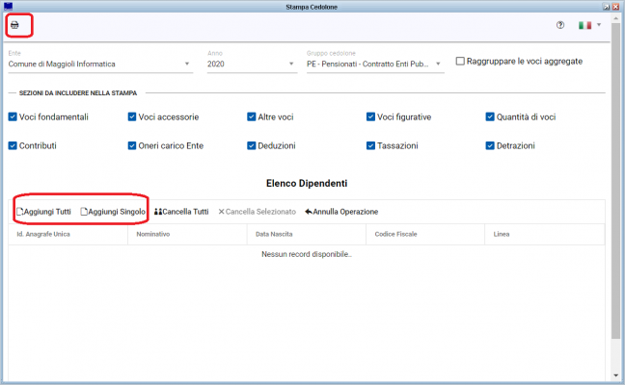Click the Data Nascita column header
Screen dimensions: 625x385
tap(307, 234)
